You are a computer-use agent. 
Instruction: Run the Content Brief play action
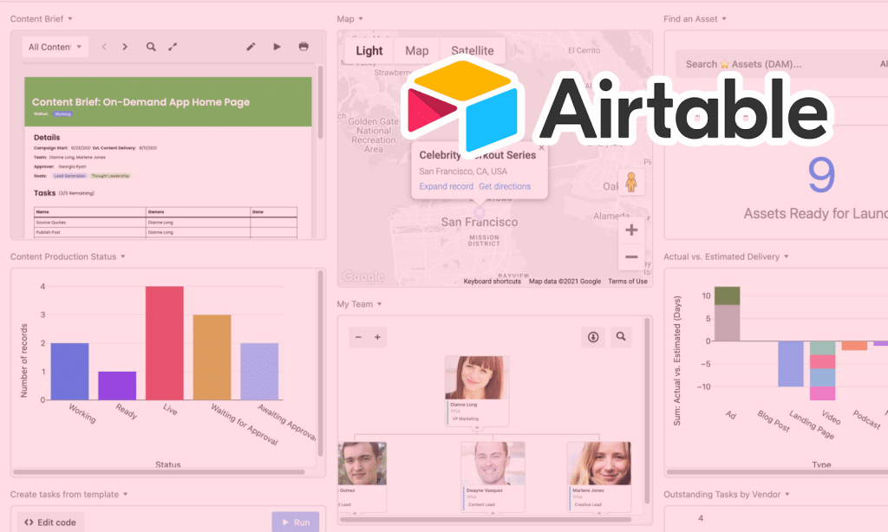pyautogui.click(x=277, y=47)
